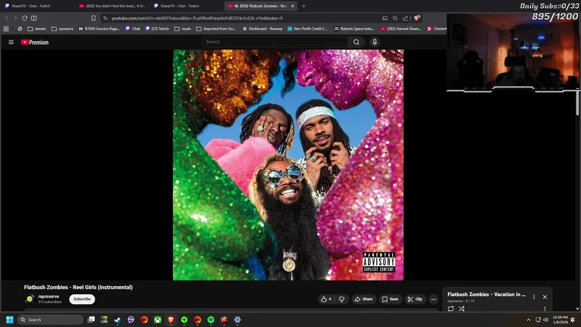Click the share page icon in address bar
Viewport: 581px width, 327px height.
point(405,18)
